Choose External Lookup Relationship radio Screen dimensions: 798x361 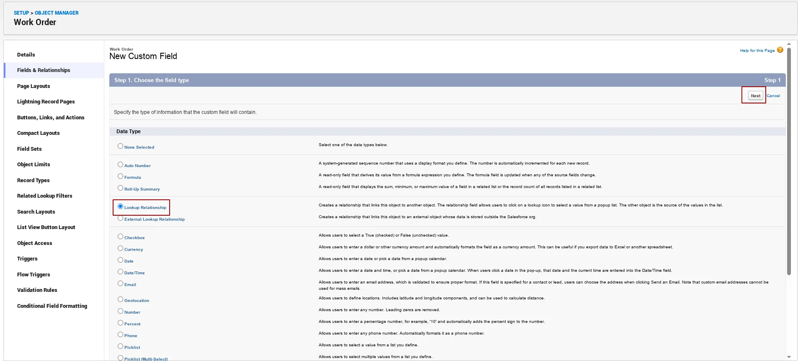[x=120, y=218]
